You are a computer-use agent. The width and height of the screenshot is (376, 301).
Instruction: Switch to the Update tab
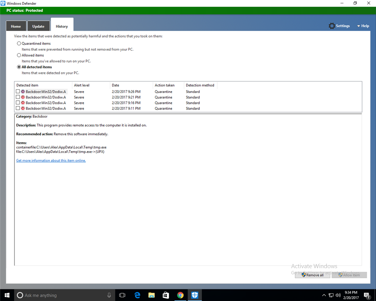click(x=38, y=26)
